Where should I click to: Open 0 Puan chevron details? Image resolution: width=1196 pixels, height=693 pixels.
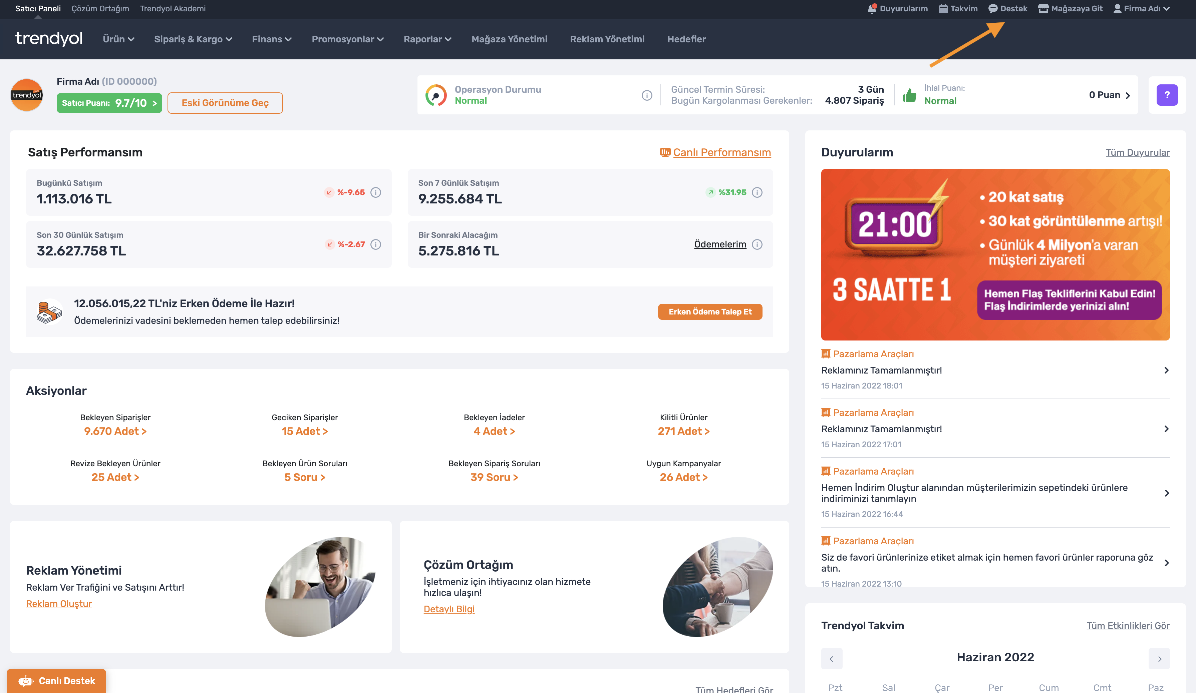(x=1128, y=95)
